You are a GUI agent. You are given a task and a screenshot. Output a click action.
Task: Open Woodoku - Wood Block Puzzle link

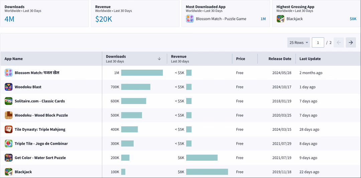41,115
